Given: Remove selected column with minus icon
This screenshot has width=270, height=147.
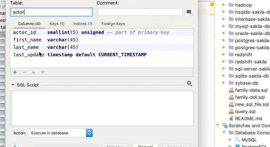Looking at the screenshot, I should click(24, 72).
